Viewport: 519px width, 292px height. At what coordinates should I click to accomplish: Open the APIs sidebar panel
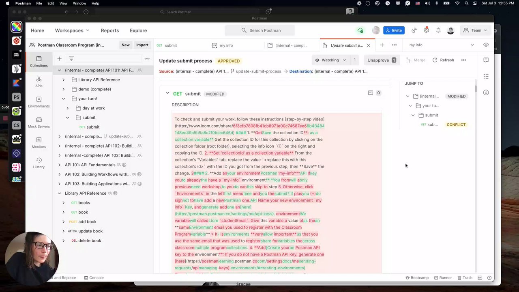[x=39, y=82]
